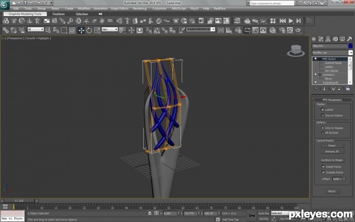This screenshot has width=355, height=222.
Task: Click the Reset control points button
Action: pyautogui.click(x=332, y=146)
